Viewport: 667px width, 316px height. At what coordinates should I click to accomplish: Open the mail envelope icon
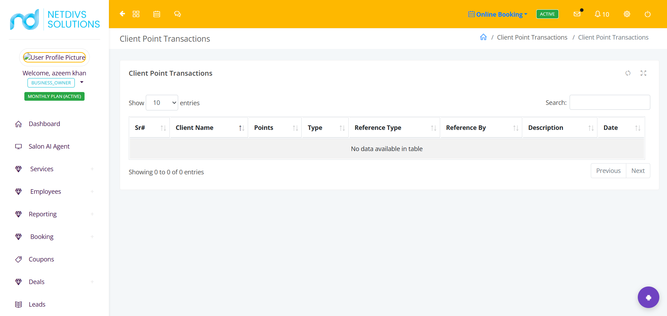click(x=577, y=14)
